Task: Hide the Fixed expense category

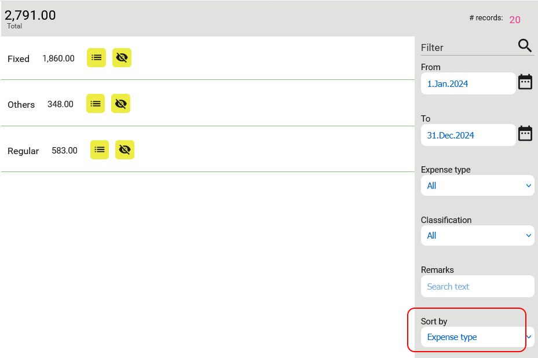Action: pos(122,58)
